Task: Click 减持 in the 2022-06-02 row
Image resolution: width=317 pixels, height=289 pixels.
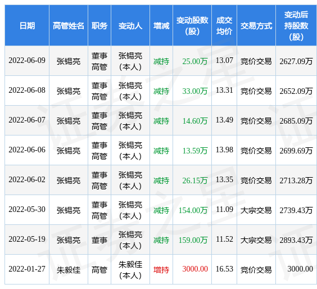Action: [x=161, y=180]
